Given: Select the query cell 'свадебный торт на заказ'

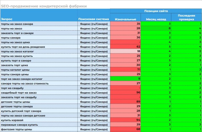Looking at the screenshot, I should 39,93.
